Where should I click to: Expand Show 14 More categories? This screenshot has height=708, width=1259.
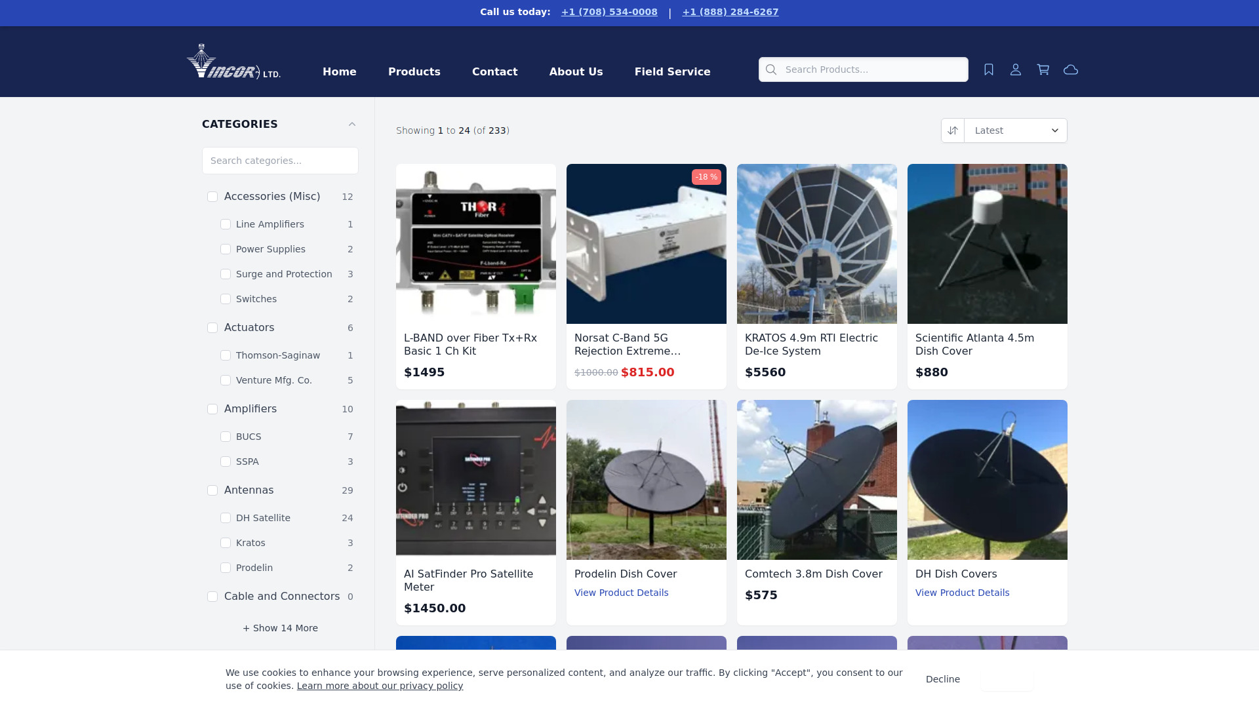281,628
